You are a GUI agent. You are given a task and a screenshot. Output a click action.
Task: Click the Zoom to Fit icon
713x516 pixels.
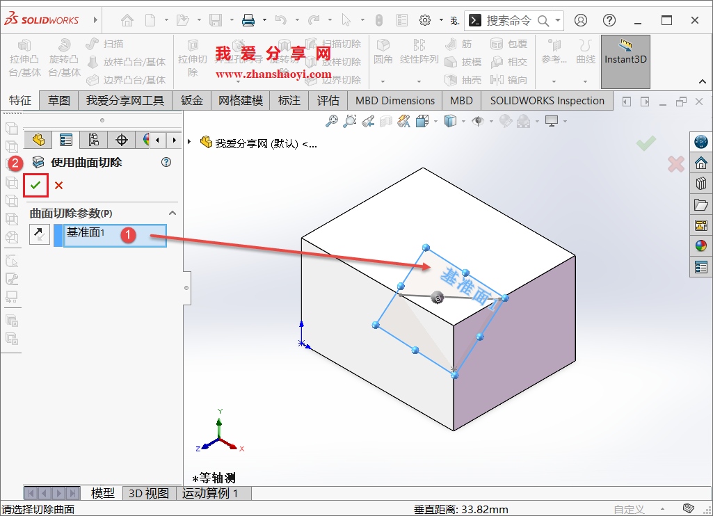(x=332, y=120)
